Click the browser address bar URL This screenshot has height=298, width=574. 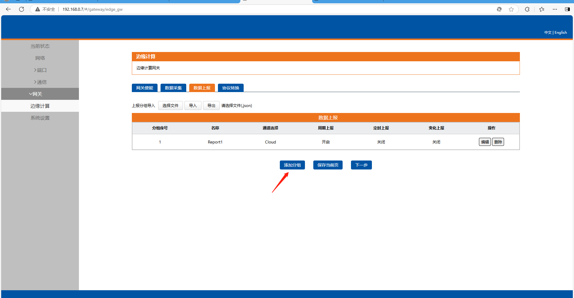pos(93,9)
